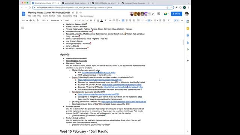Screen dimensions: 240x135
Task: Open the autoscaler issues 5465 link
Action: tap(100, 80)
